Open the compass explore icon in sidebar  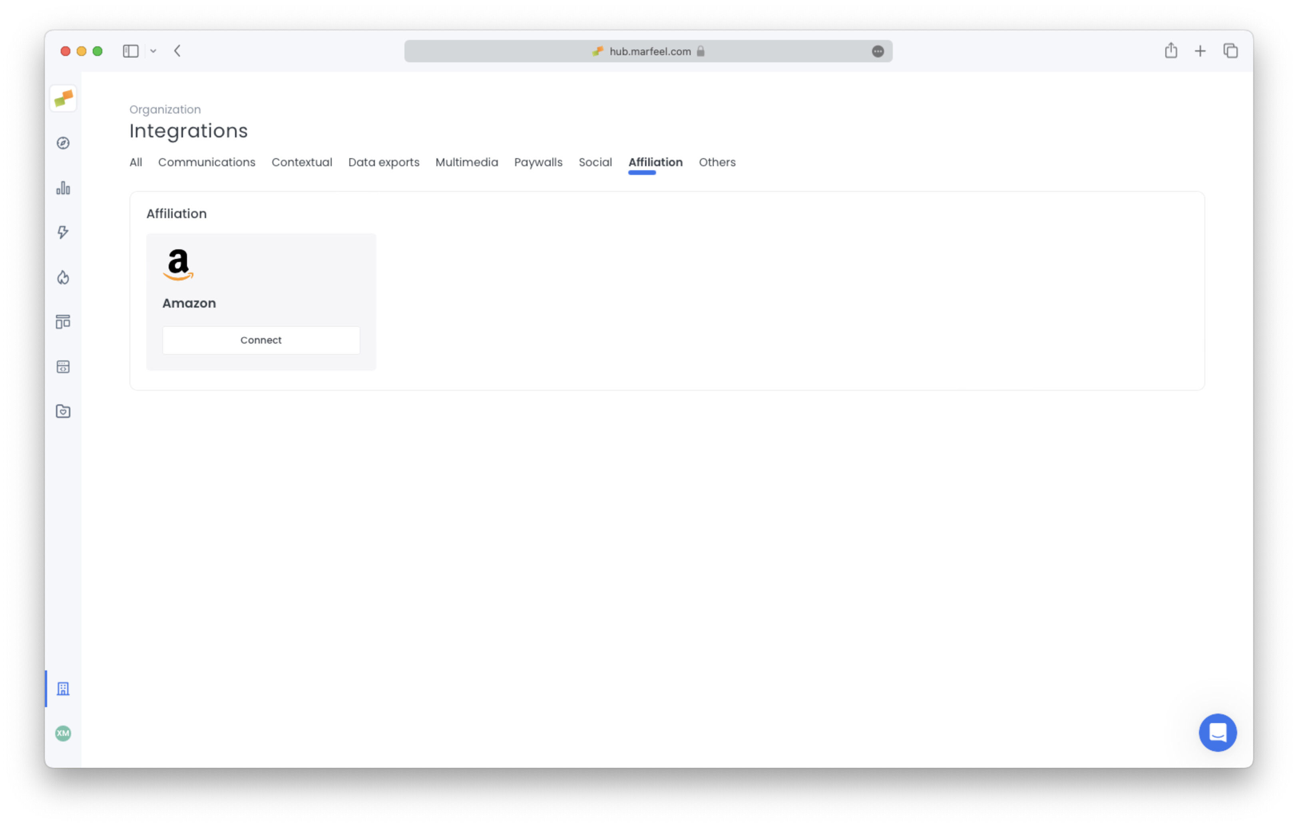[x=63, y=143]
